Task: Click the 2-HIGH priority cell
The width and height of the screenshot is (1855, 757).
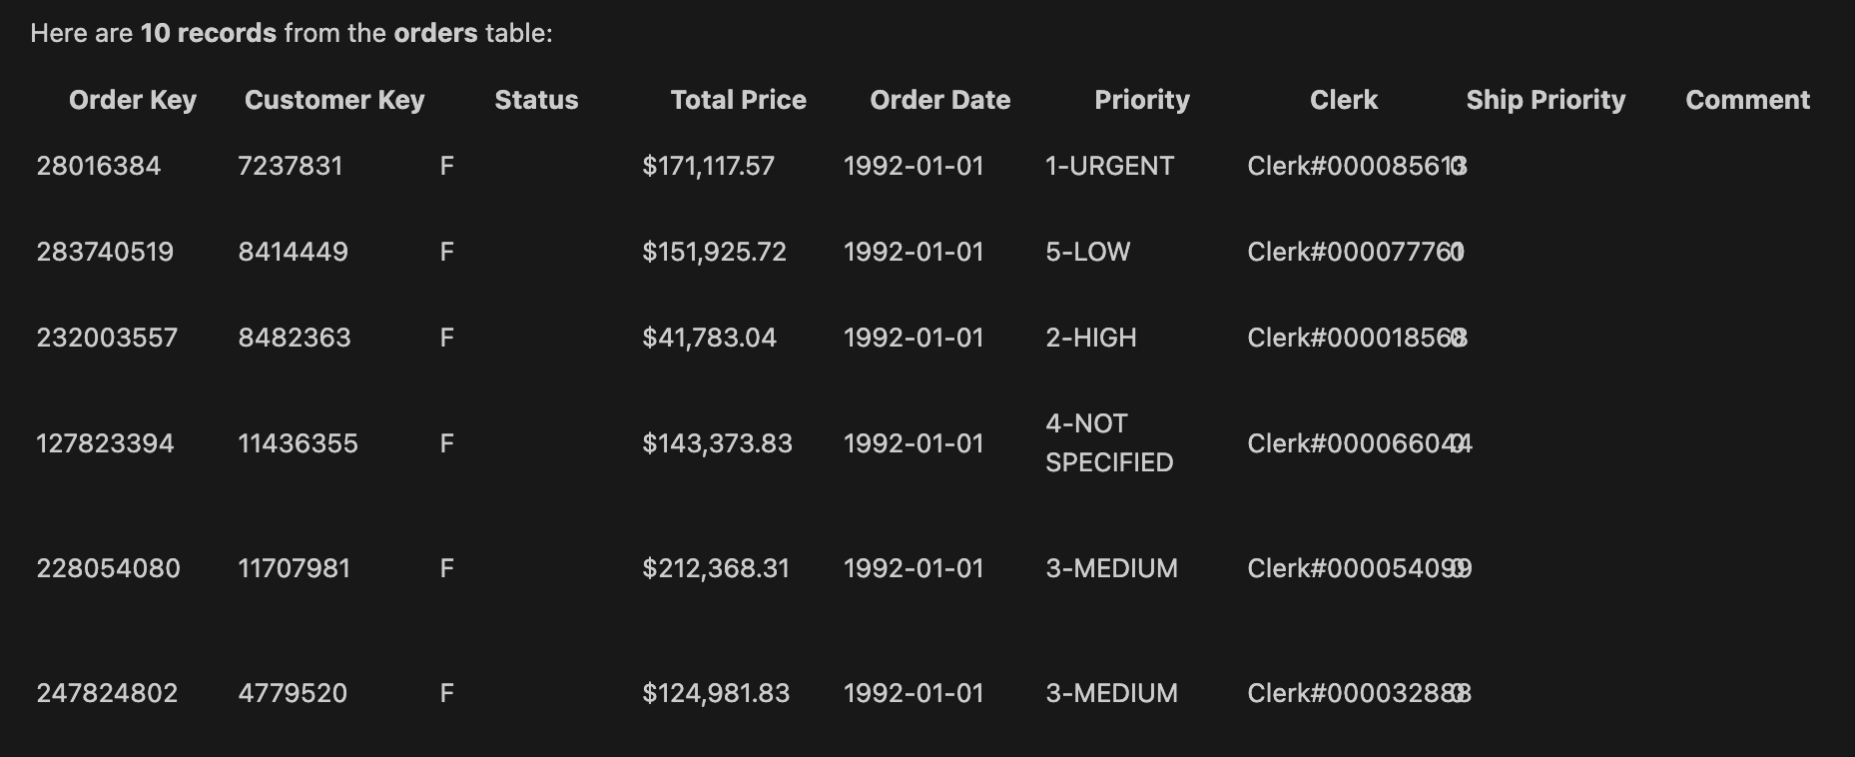Action: pos(1090,338)
